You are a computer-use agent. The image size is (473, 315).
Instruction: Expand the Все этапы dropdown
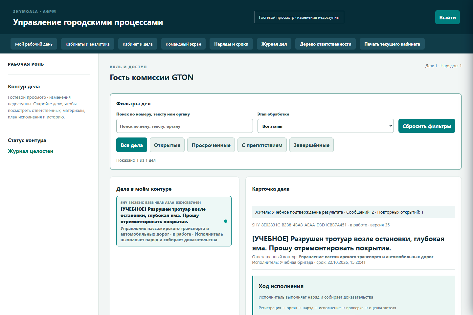pyautogui.click(x=326, y=126)
